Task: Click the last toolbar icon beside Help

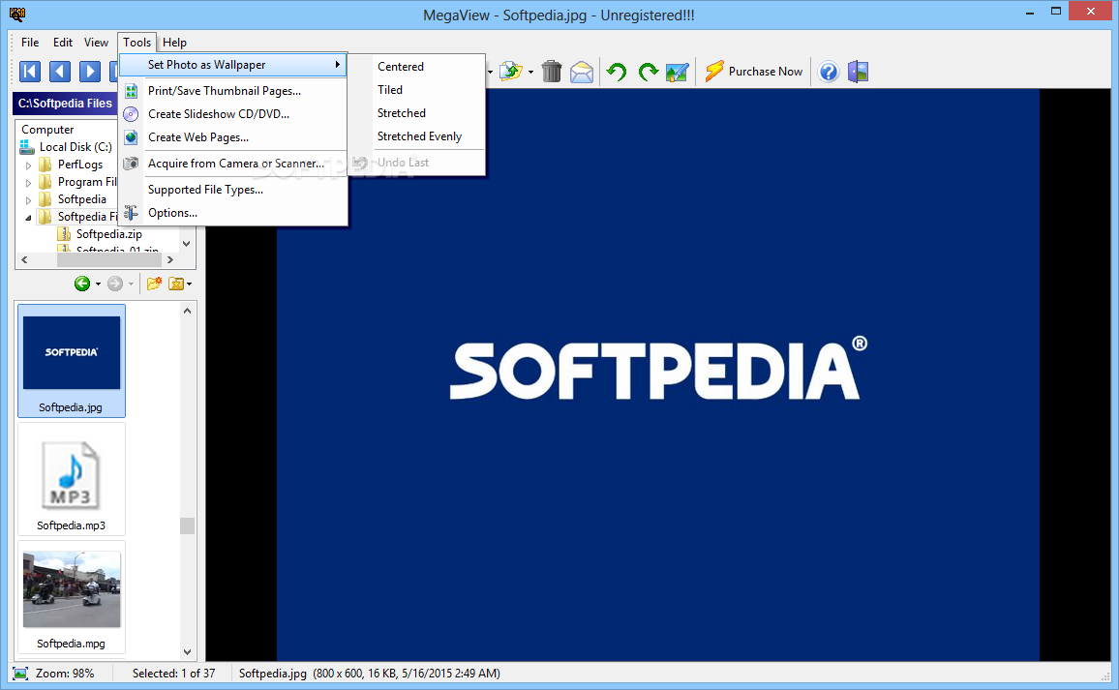Action: pos(859,72)
